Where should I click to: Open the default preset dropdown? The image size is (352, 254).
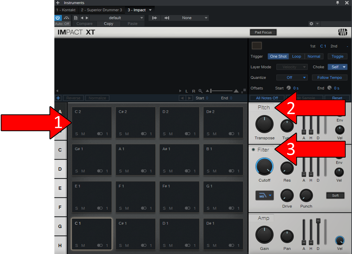(x=117, y=18)
